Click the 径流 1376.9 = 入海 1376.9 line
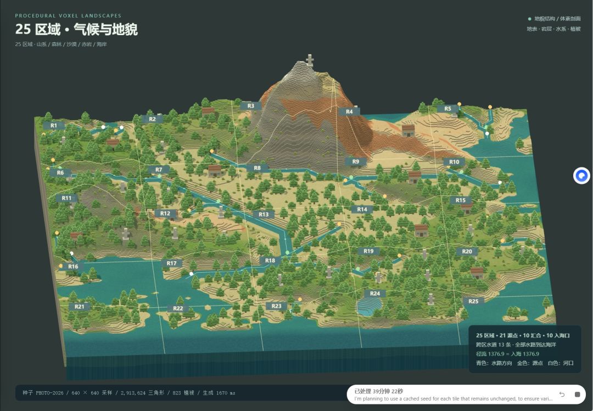Image resolution: width=593 pixels, height=411 pixels. point(507,354)
